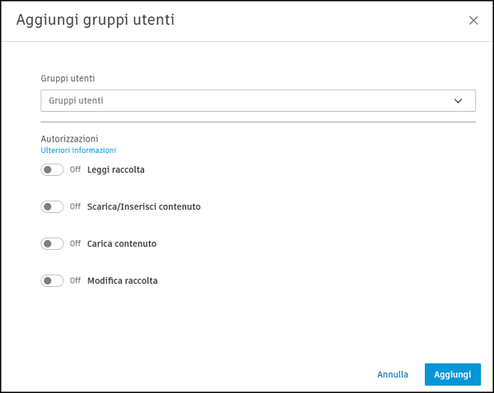
Task: Click the chevron arrow in Gruppi utenti field
Action: (x=459, y=100)
